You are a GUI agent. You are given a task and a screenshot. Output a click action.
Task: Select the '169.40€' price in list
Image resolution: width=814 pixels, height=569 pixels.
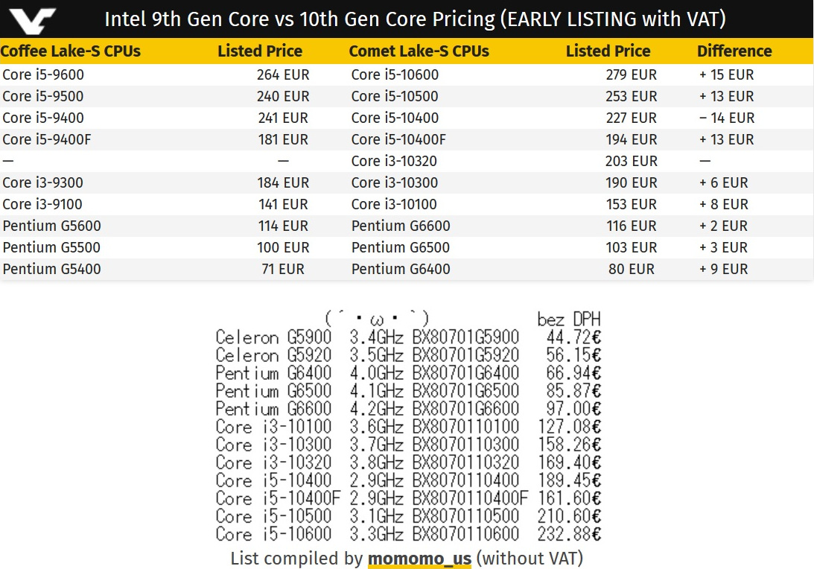point(570,462)
